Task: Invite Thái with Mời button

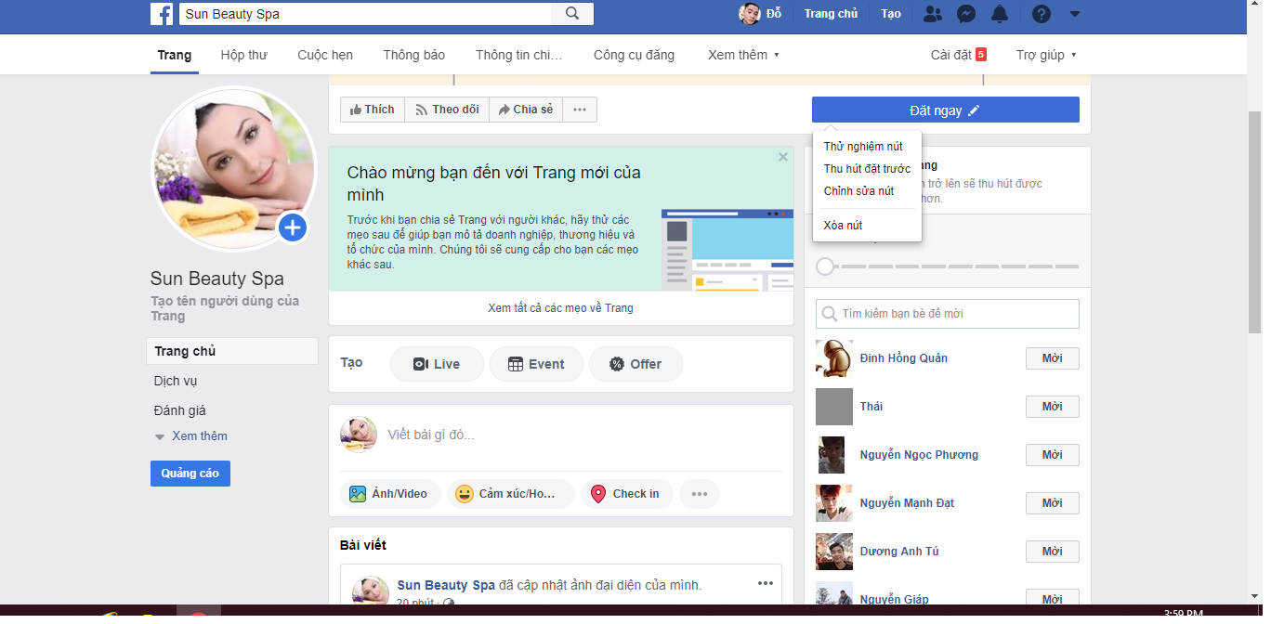Action: (1052, 407)
